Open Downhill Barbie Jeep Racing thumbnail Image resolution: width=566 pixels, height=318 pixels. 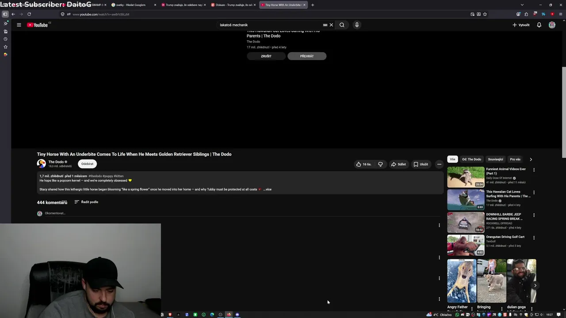(x=466, y=222)
